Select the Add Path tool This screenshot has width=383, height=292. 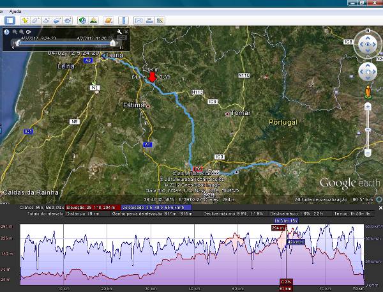[47, 20]
